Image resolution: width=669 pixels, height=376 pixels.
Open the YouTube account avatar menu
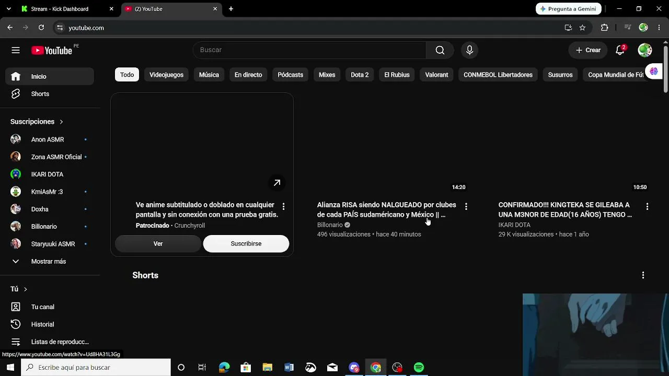click(645, 50)
